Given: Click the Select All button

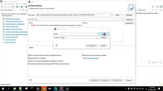Looking at the screenshot, I should 129,20.
